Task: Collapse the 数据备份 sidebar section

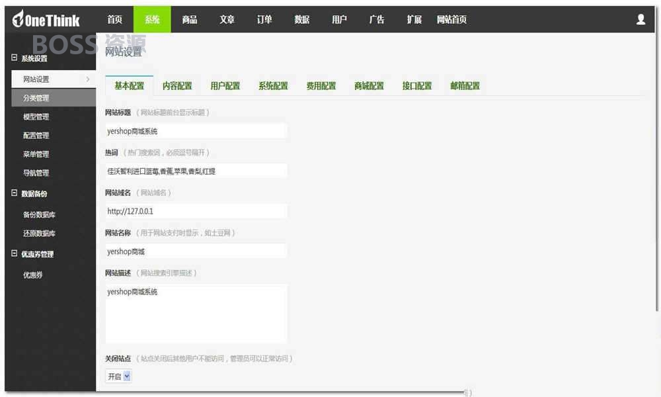Action: pos(14,193)
